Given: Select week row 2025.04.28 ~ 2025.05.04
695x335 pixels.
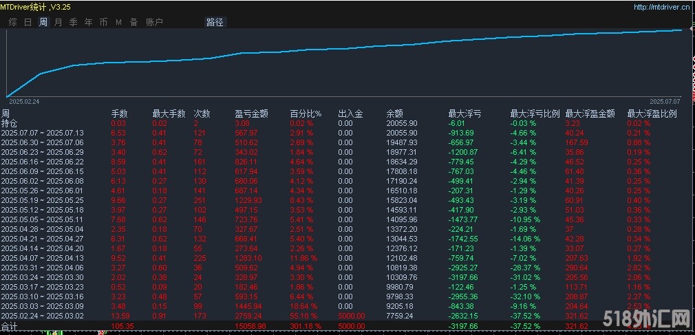Looking at the screenshot, I should [347, 229].
